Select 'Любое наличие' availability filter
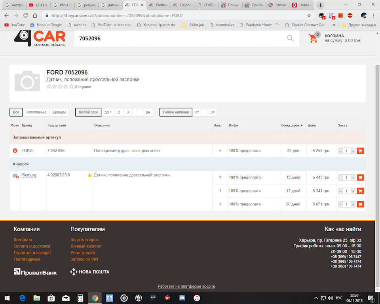This screenshot has height=304, width=380. pyautogui.click(x=176, y=112)
